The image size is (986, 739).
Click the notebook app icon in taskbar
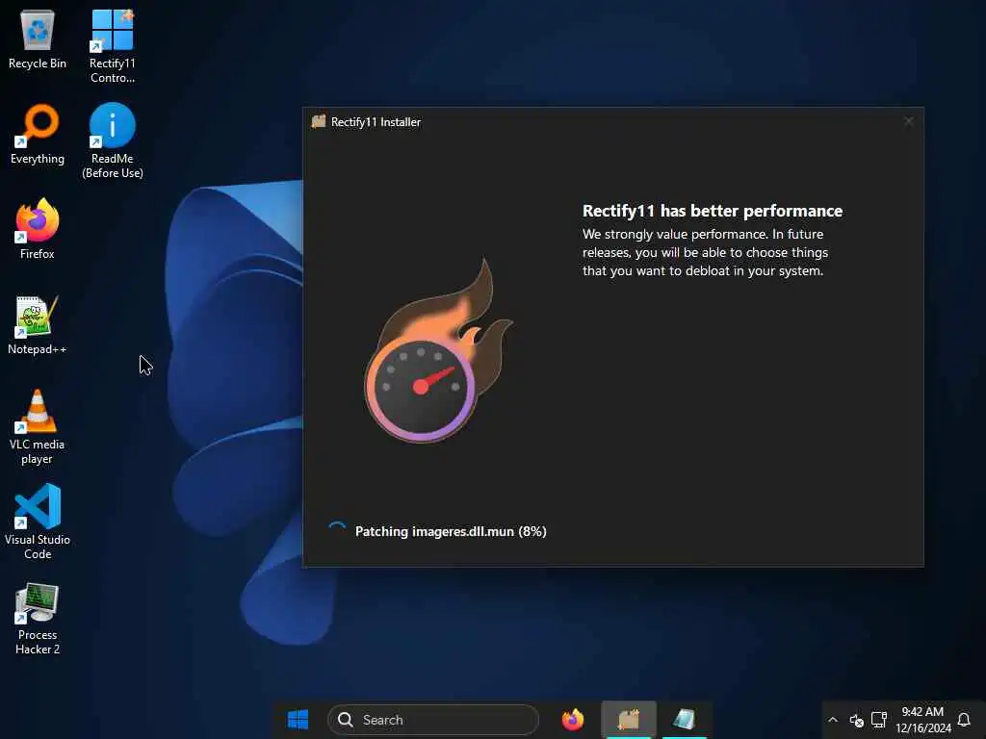point(685,720)
